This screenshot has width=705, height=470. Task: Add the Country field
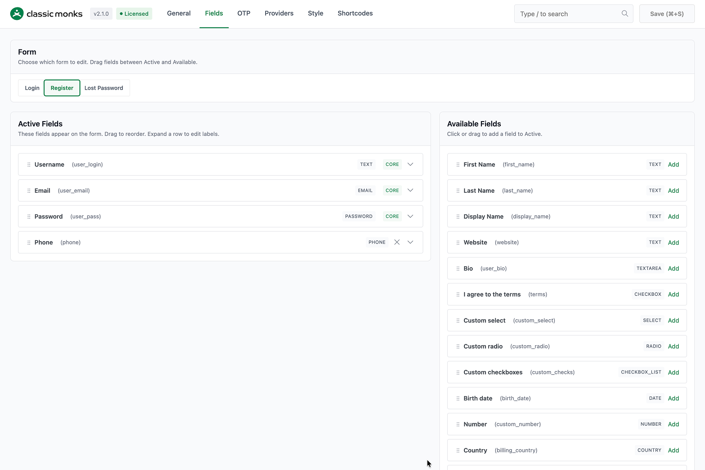click(x=674, y=450)
